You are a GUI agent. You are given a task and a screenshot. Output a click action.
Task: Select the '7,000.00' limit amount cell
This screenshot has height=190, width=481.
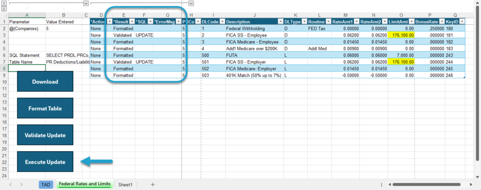tap(401, 55)
